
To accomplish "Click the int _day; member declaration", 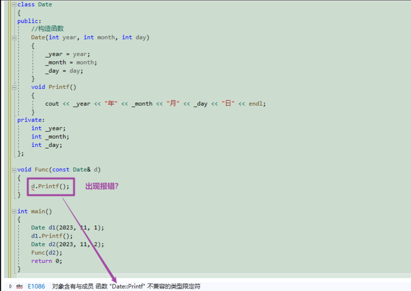I will click(x=47, y=145).
